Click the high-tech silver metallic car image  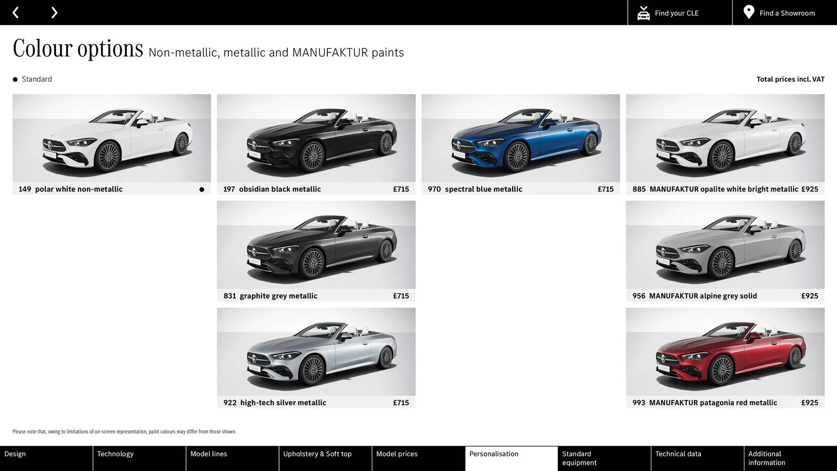coord(316,352)
